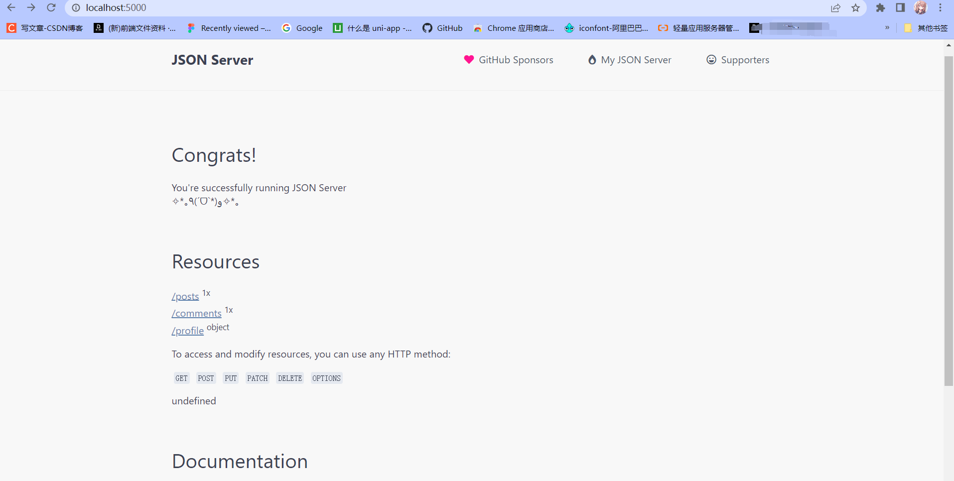
Task: Open the /comments resource link
Action: pyautogui.click(x=196, y=313)
